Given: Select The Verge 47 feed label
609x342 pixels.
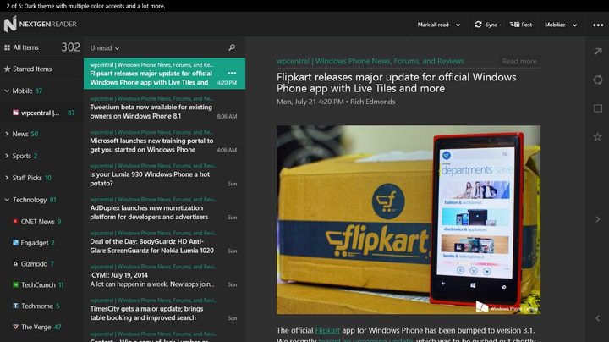Looking at the screenshot, I should 41,327.
